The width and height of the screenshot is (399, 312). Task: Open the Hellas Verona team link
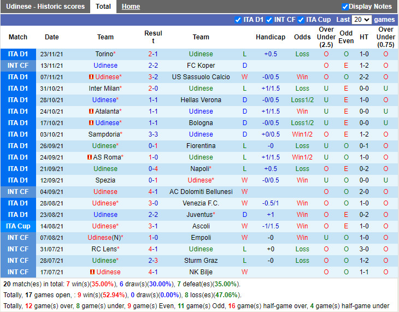[x=201, y=100]
